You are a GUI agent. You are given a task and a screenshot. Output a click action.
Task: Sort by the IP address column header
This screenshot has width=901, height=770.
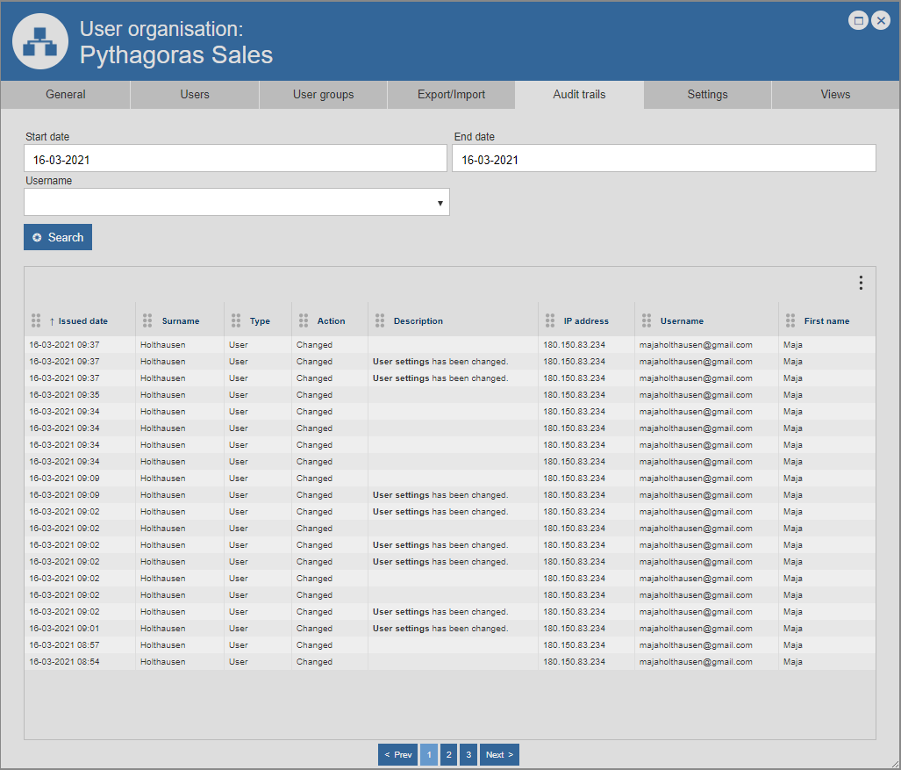(586, 320)
